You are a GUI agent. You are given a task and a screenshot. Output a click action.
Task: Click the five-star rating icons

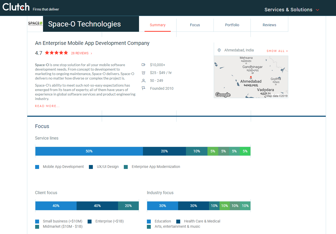(x=56, y=53)
